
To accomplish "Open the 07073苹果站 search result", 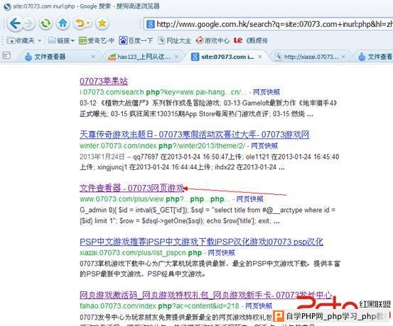I will pos(104,81).
